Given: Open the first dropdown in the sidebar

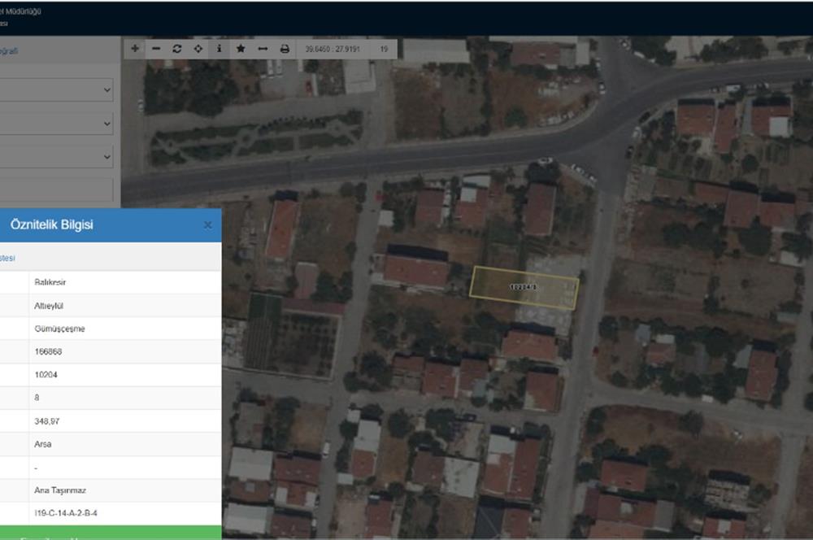Looking at the screenshot, I should click(x=57, y=89).
